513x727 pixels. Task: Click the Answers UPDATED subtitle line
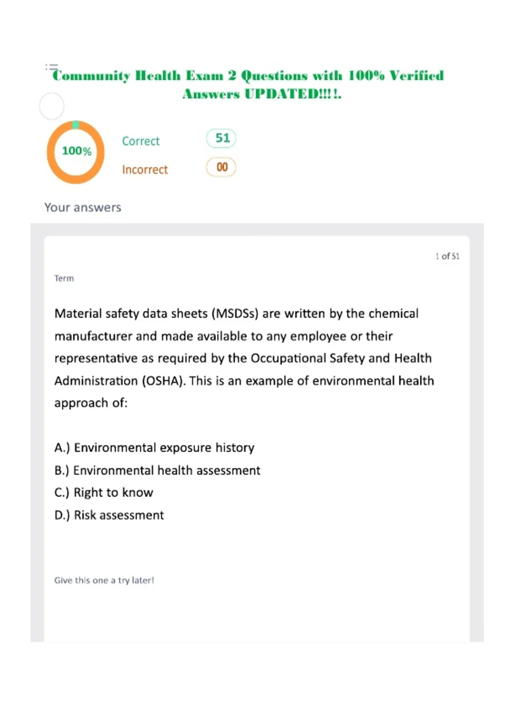tap(262, 94)
